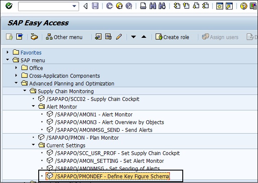Click the Delete Favorites icon

108,37
